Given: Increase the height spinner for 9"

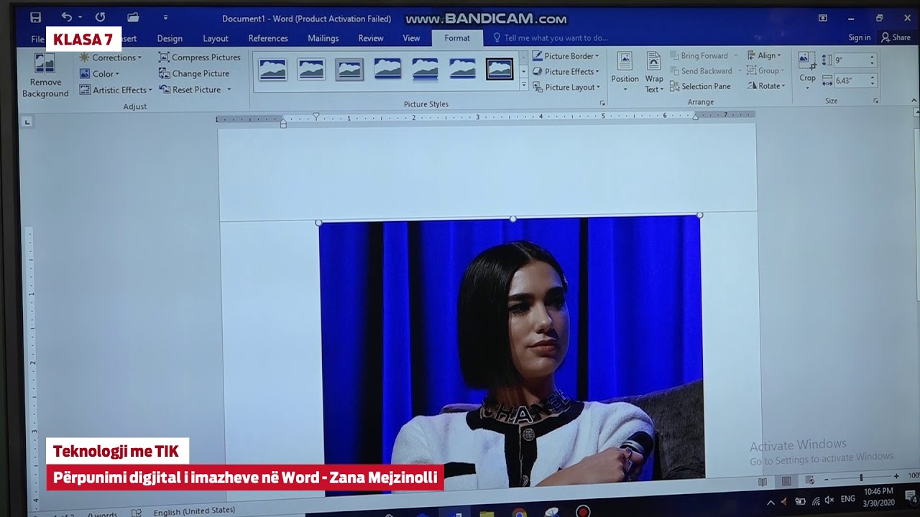Looking at the screenshot, I should point(873,58).
